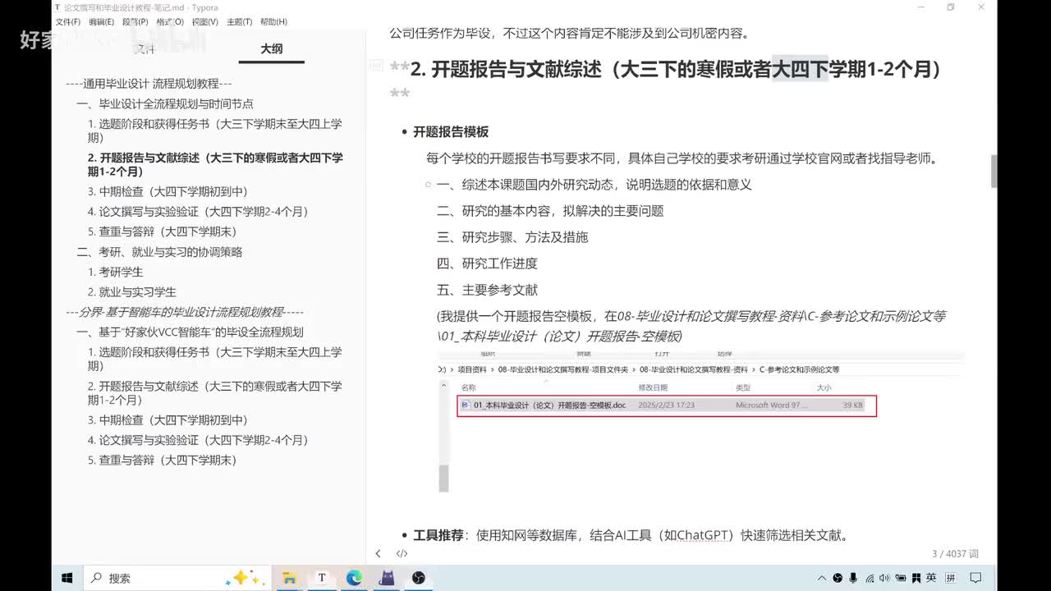1051x591 pixels.
Task: Open the notification center icon
Action: click(x=975, y=578)
